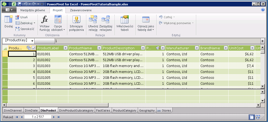
Task: Select cell 0101005 in ProductLabel
Action: (x=52, y=77)
